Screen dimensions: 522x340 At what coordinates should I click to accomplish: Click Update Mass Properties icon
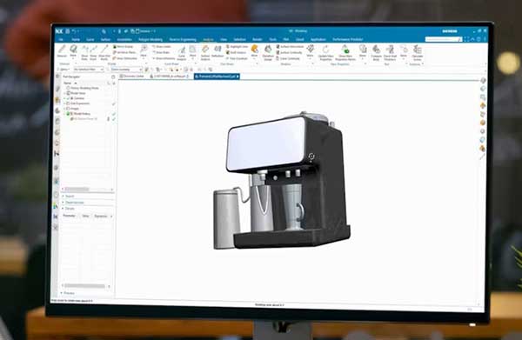click(x=325, y=53)
